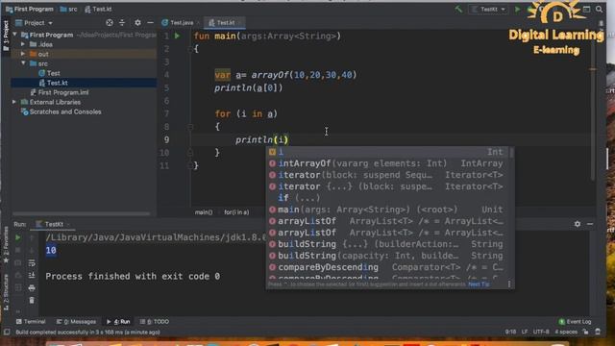Expand the out folder
Image resolution: width=615 pixels, height=346 pixels.
pos(23,54)
